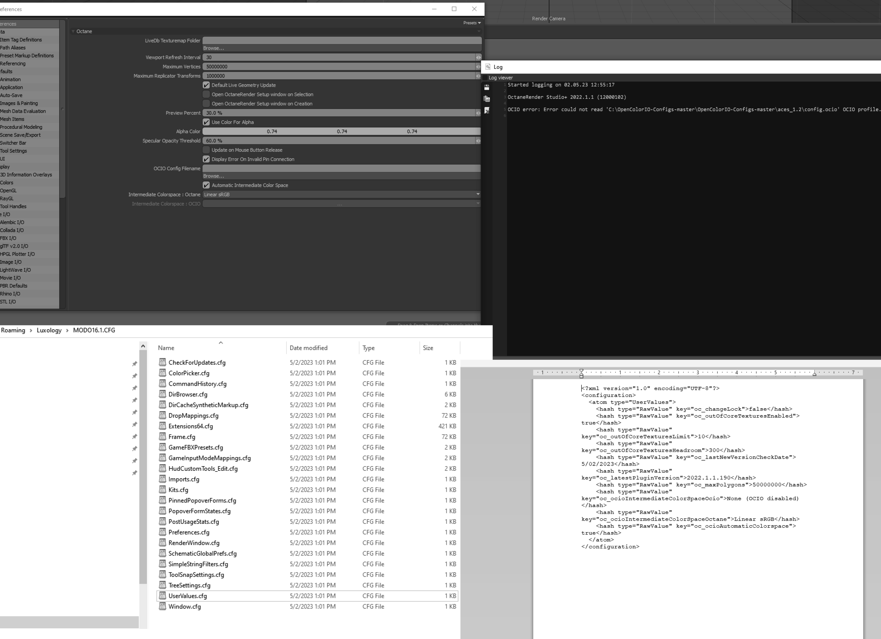The height and width of the screenshot is (639, 881).
Task: Click the Log window title icon
Action: [x=488, y=67]
